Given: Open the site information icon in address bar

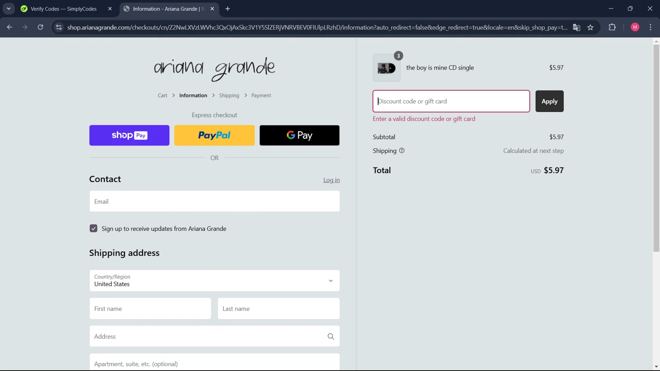Looking at the screenshot, I should (59, 27).
